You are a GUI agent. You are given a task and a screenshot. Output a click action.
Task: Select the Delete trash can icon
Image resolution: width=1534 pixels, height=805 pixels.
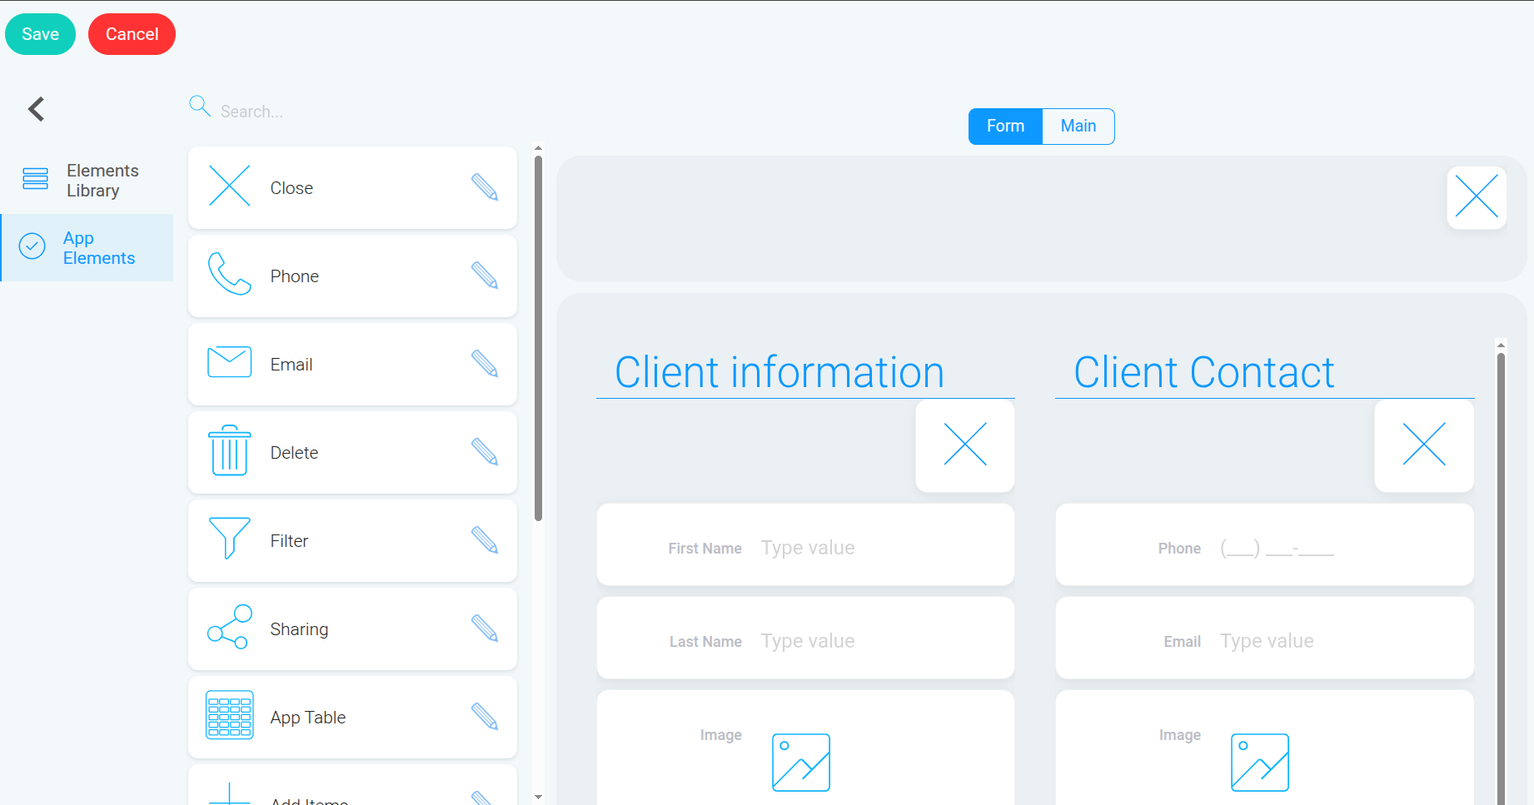pos(229,450)
